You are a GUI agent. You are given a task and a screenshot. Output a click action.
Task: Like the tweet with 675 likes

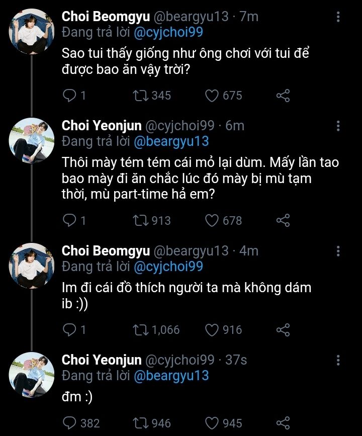coord(213,95)
